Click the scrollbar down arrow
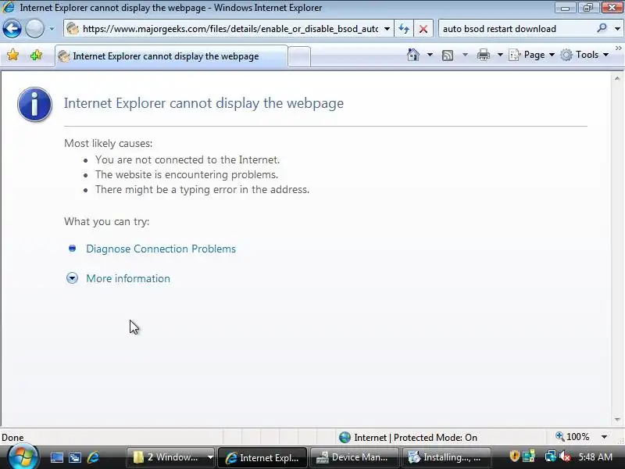 coord(617,420)
